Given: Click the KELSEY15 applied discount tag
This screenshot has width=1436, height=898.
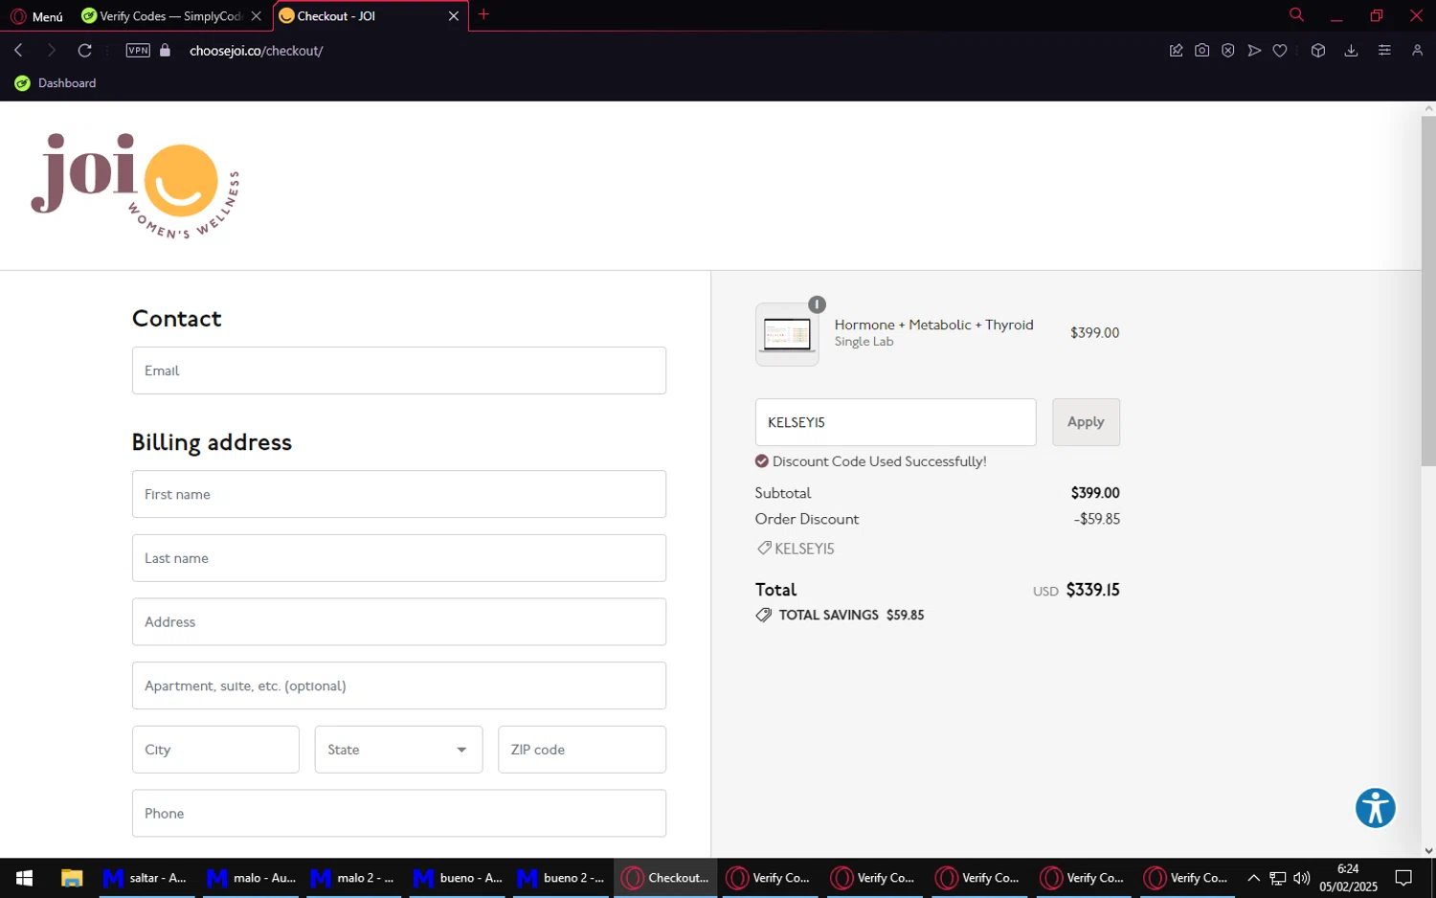Looking at the screenshot, I should coord(796,549).
